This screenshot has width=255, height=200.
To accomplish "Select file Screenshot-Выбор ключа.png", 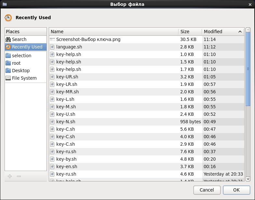I will point(147,39).
